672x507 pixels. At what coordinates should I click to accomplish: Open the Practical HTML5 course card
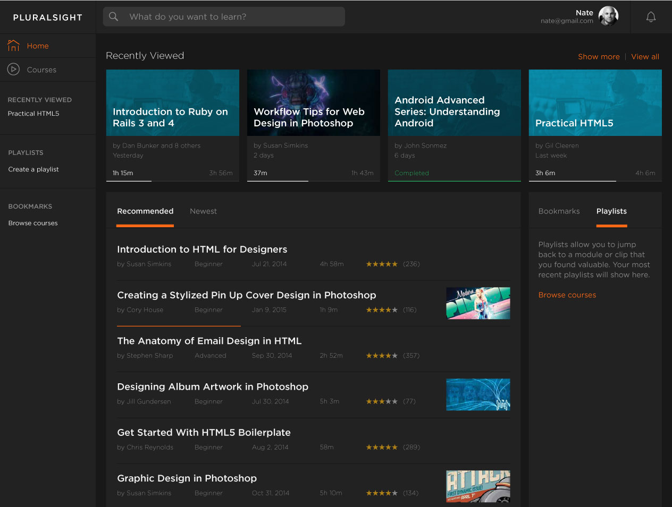(595, 125)
